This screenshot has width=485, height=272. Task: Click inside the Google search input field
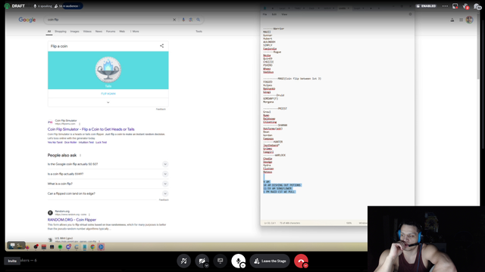coord(108,20)
